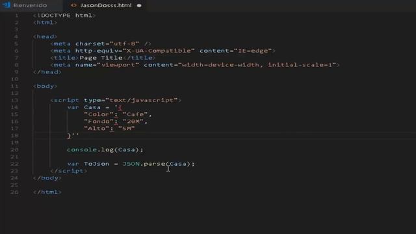Click the "Fondo" key

[99, 122]
